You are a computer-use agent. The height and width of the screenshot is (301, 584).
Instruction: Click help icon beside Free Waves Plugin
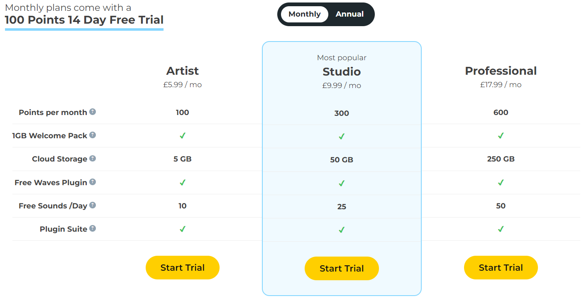(93, 182)
